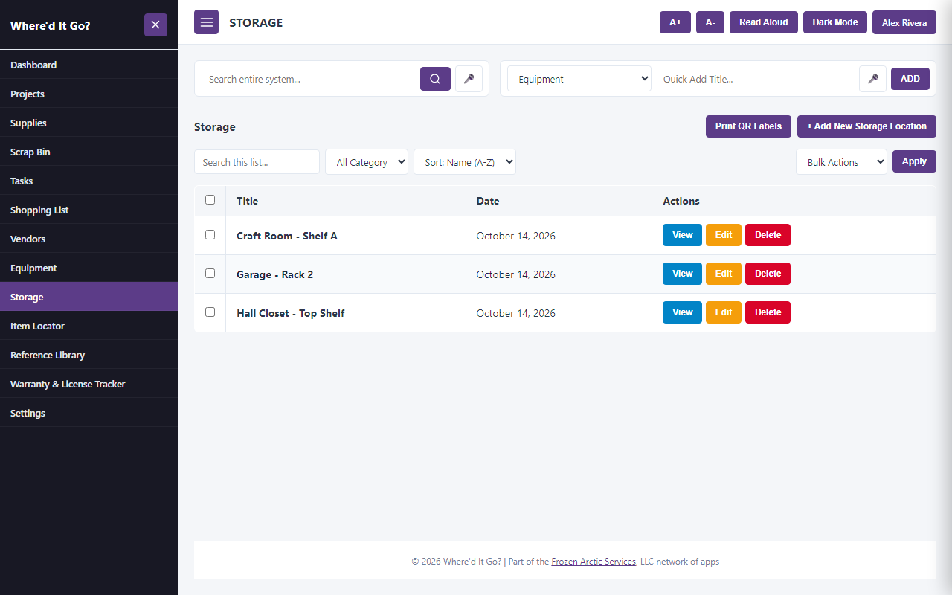Enable Dark Mode

tap(835, 22)
